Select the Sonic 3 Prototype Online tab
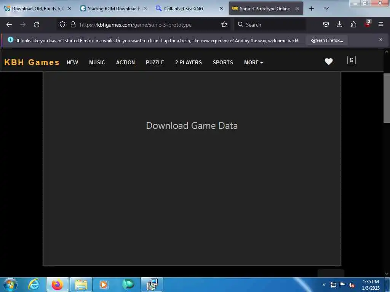This screenshot has width=390, height=292. (x=265, y=9)
